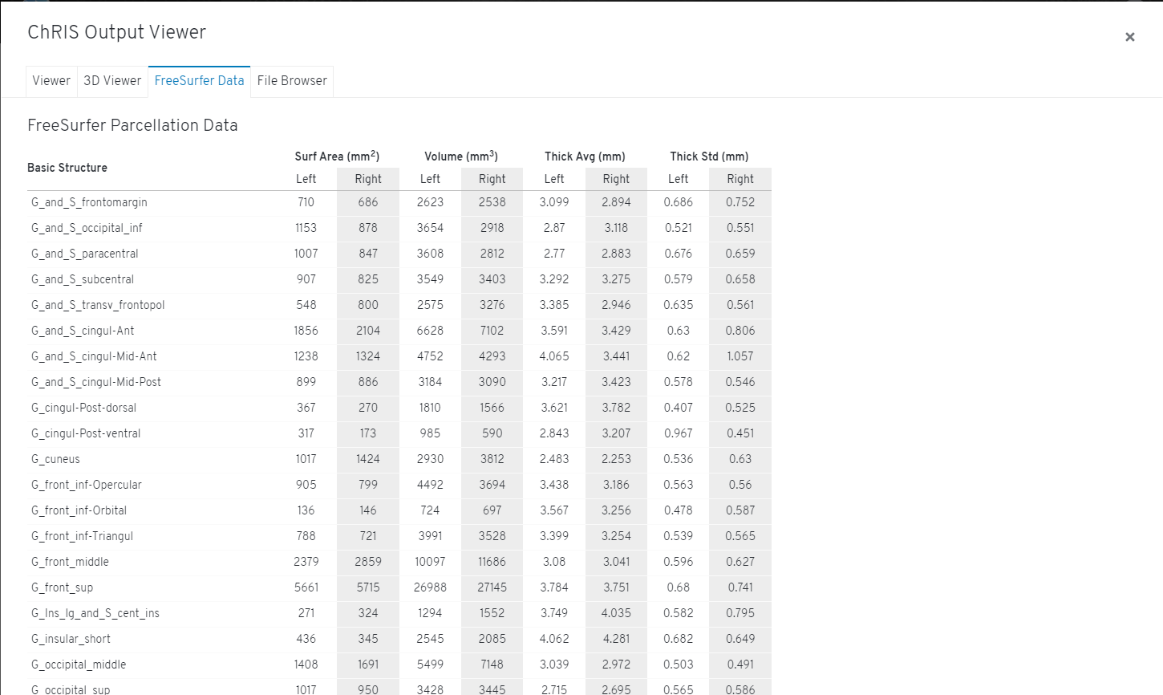Click the Basic Structure column header
The height and width of the screenshot is (695, 1163).
coord(67,168)
